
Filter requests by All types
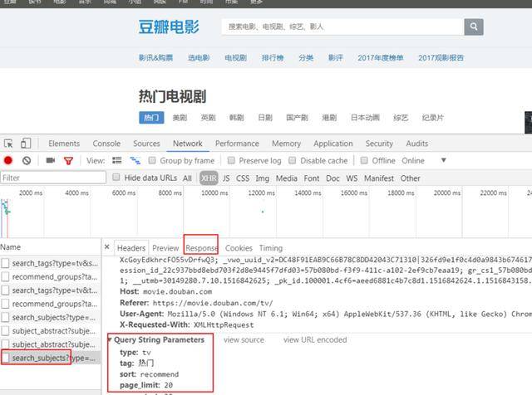[x=187, y=178]
